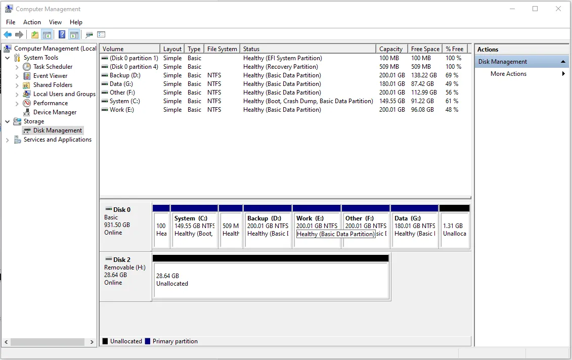The width and height of the screenshot is (572, 360).
Task: Select the Backup (D:) partition block
Action: click(x=268, y=227)
